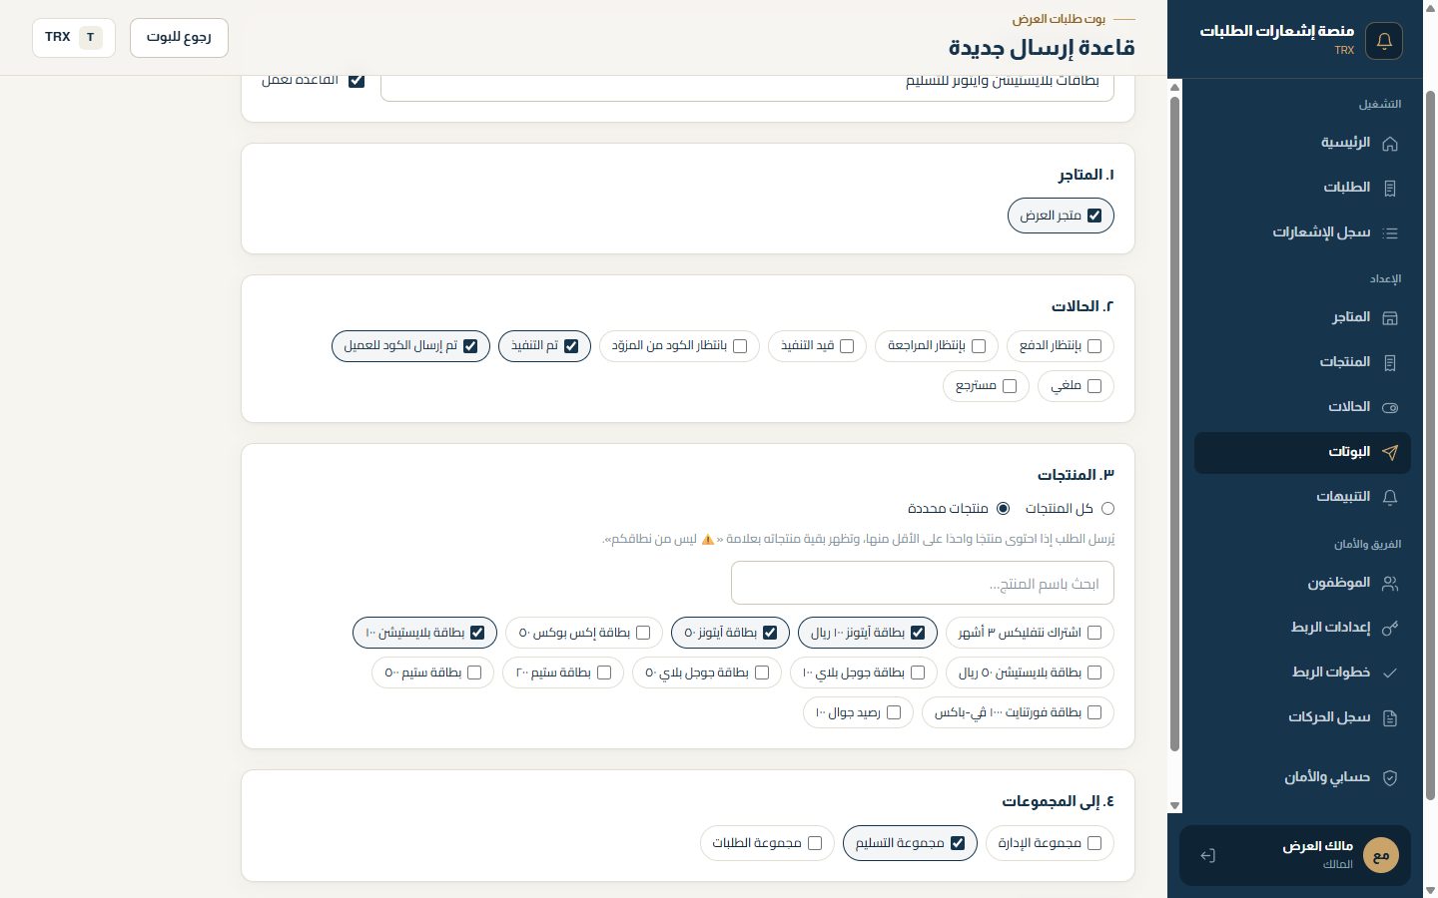Open حسابي والأمان menu item
Screen dimensions: 1438x898
(1302, 777)
